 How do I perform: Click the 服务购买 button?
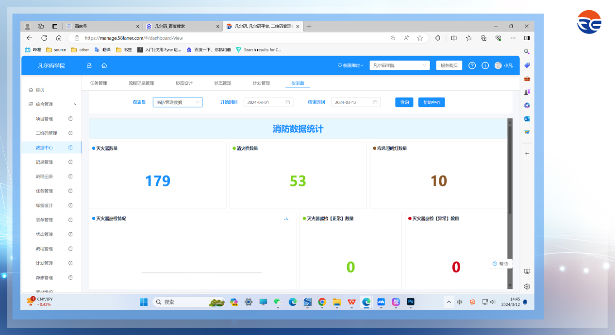[x=449, y=65]
